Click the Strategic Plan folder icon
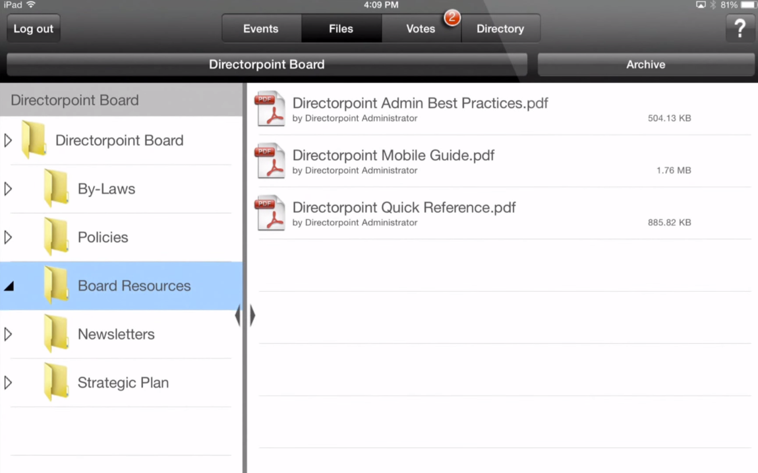The width and height of the screenshot is (758, 473). 56,382
